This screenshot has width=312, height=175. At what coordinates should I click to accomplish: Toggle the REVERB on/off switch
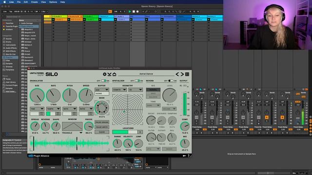coord(171,81)
